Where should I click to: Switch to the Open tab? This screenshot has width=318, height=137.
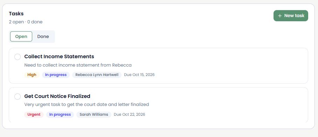pos(21,37)
